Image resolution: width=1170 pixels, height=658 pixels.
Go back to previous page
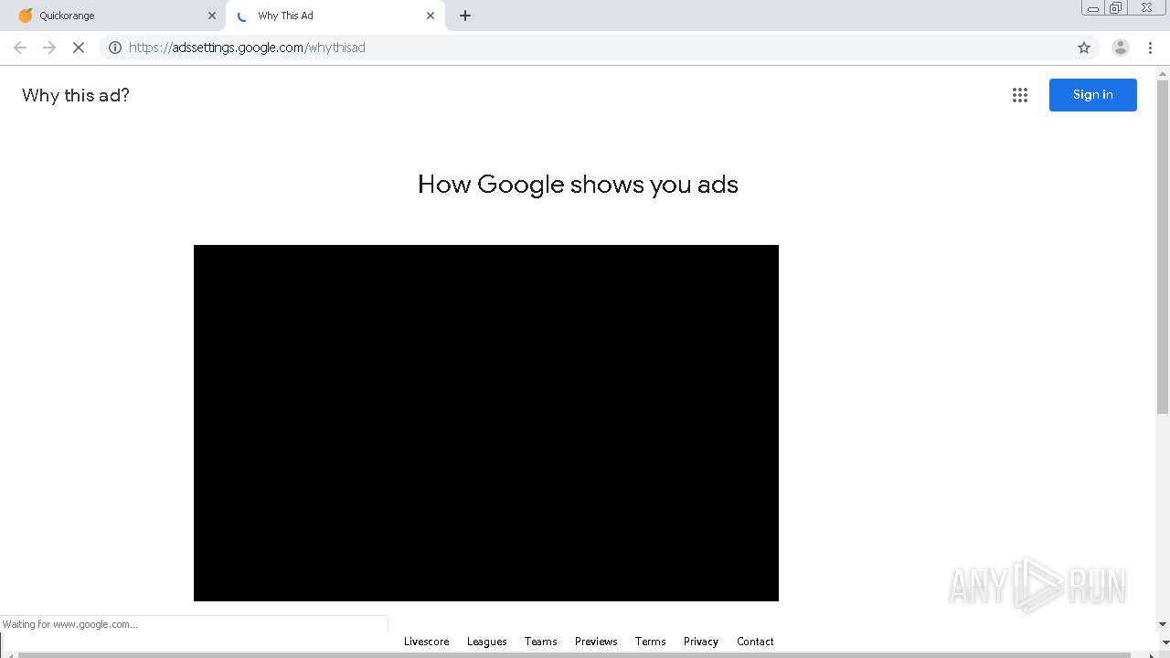[x=20, y=48]
